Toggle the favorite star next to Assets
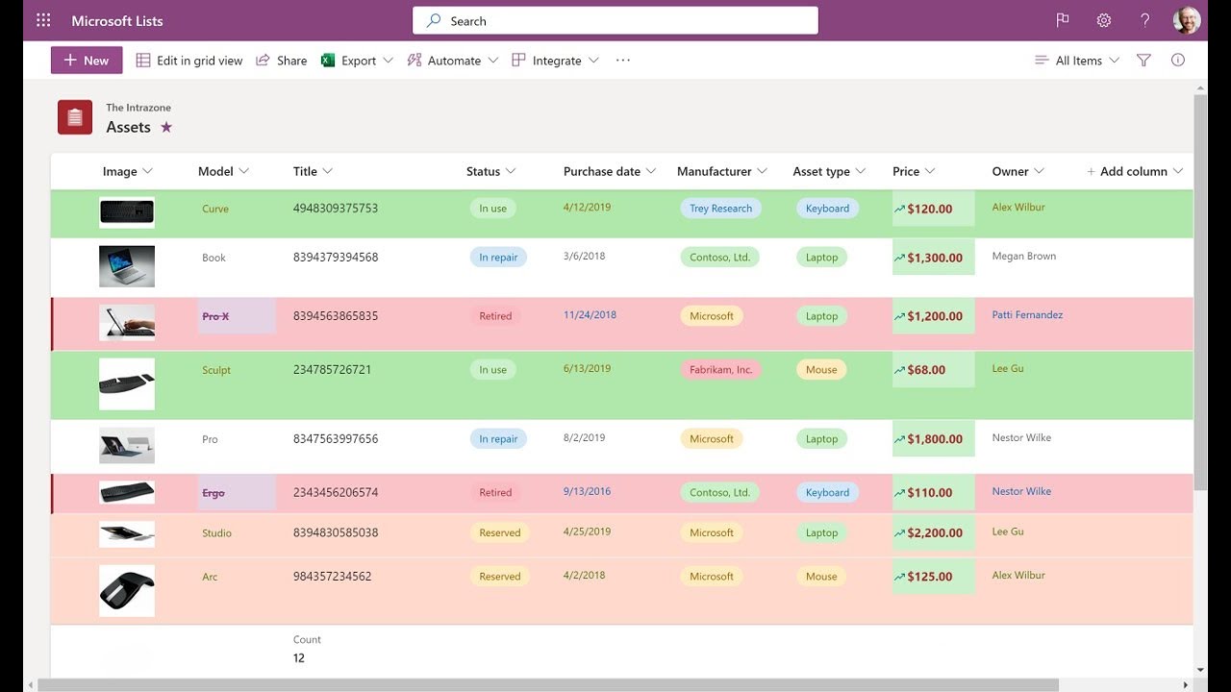 coord(166,127)
